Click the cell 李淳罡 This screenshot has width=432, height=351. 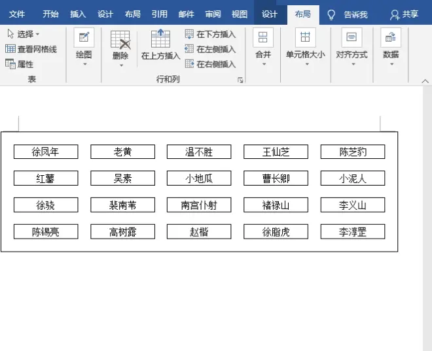pos(353,231)
